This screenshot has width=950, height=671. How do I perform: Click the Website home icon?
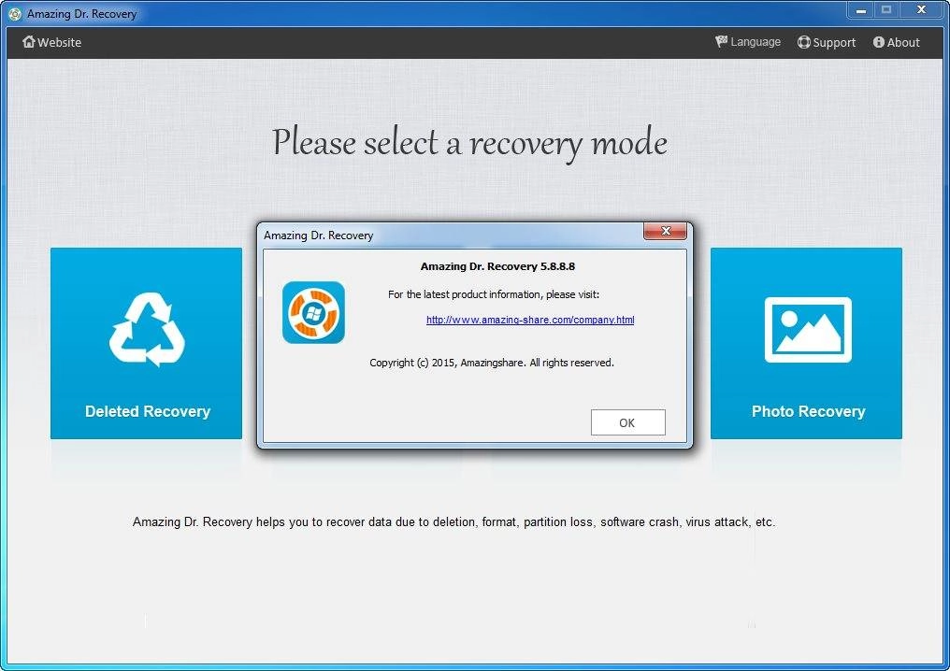28,42
